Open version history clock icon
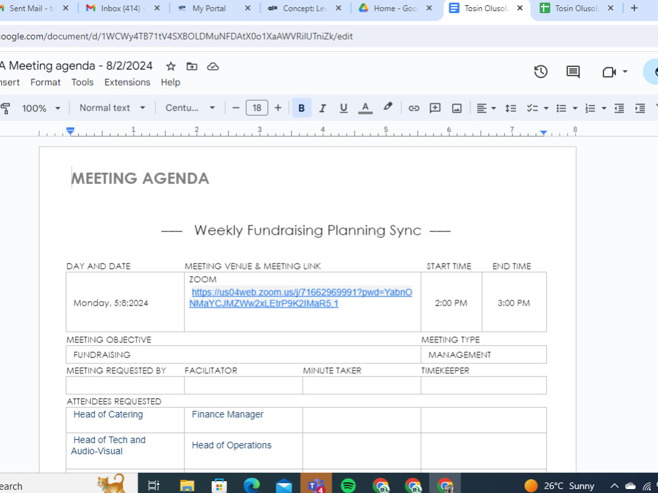This screenshot has height=493, width=658. tap(540, 72)
